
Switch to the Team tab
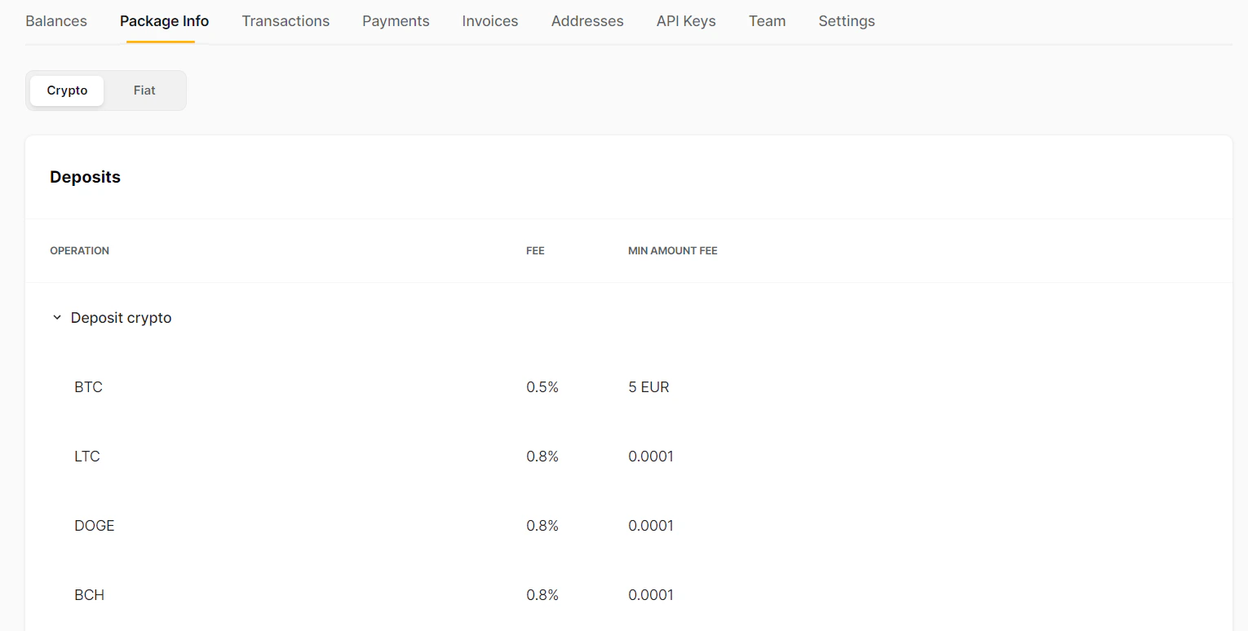point(767,21)
